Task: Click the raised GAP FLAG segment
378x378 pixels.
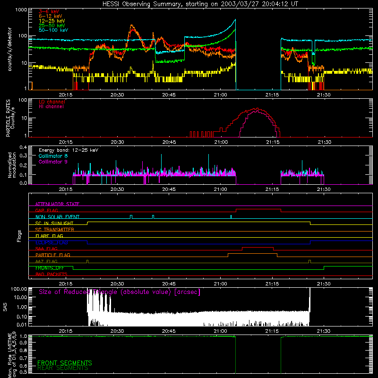Action: 258,209
